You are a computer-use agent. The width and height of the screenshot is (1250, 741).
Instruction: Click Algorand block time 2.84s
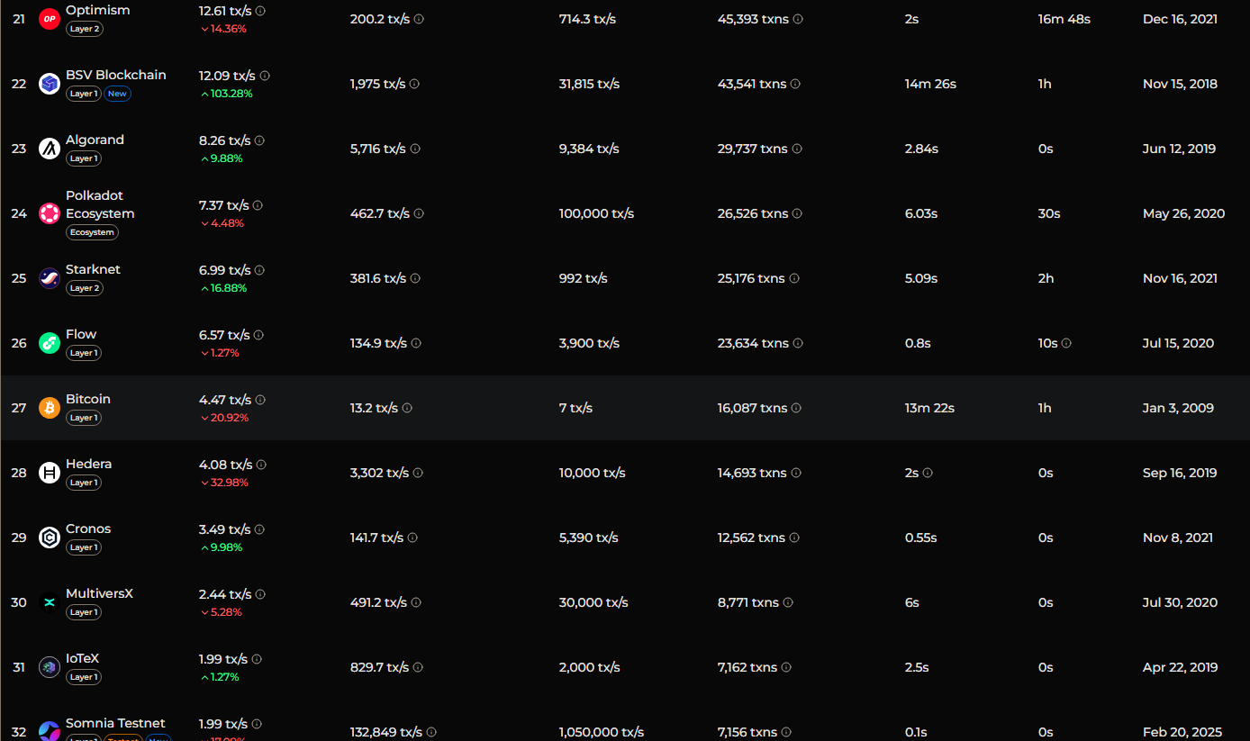point(921,149)
